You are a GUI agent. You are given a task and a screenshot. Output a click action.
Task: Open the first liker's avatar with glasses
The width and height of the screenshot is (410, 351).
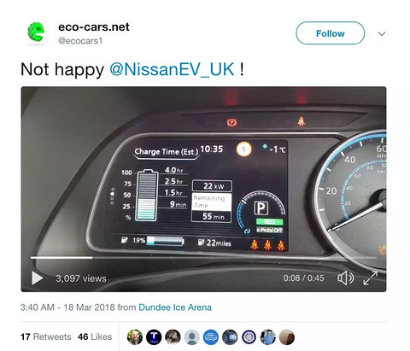coord(135,337)
